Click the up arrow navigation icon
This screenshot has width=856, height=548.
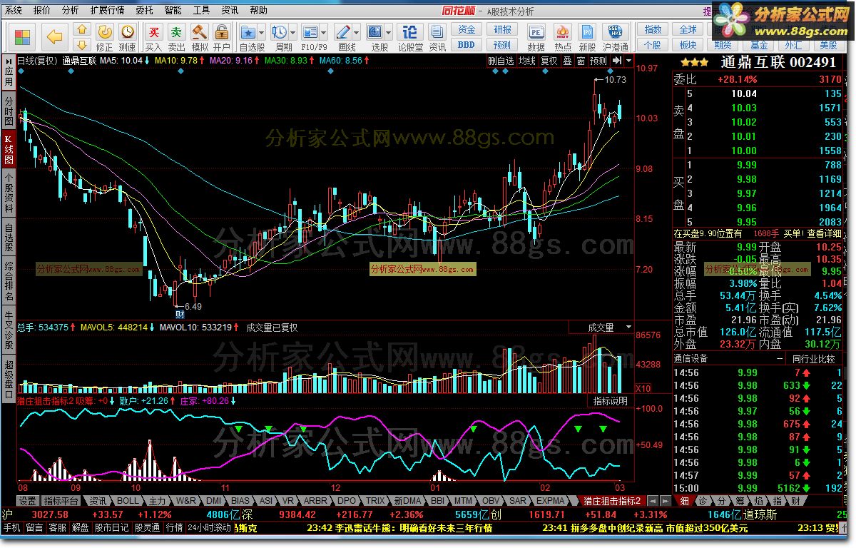pos(82,30)
